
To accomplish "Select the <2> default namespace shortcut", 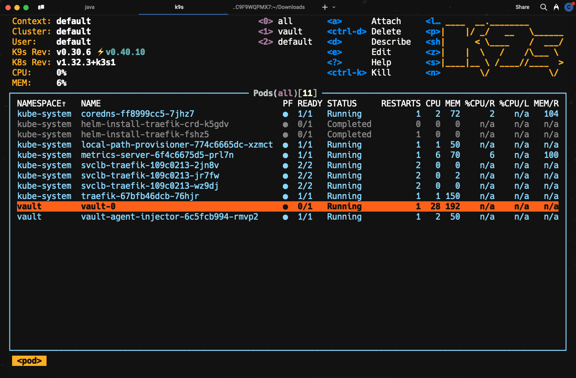I will coord(285,42).
